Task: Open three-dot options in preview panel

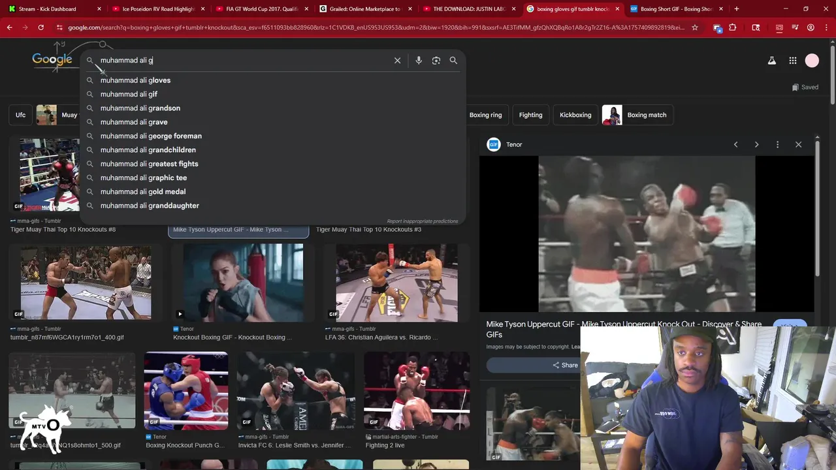Action: tap(777, 144)
